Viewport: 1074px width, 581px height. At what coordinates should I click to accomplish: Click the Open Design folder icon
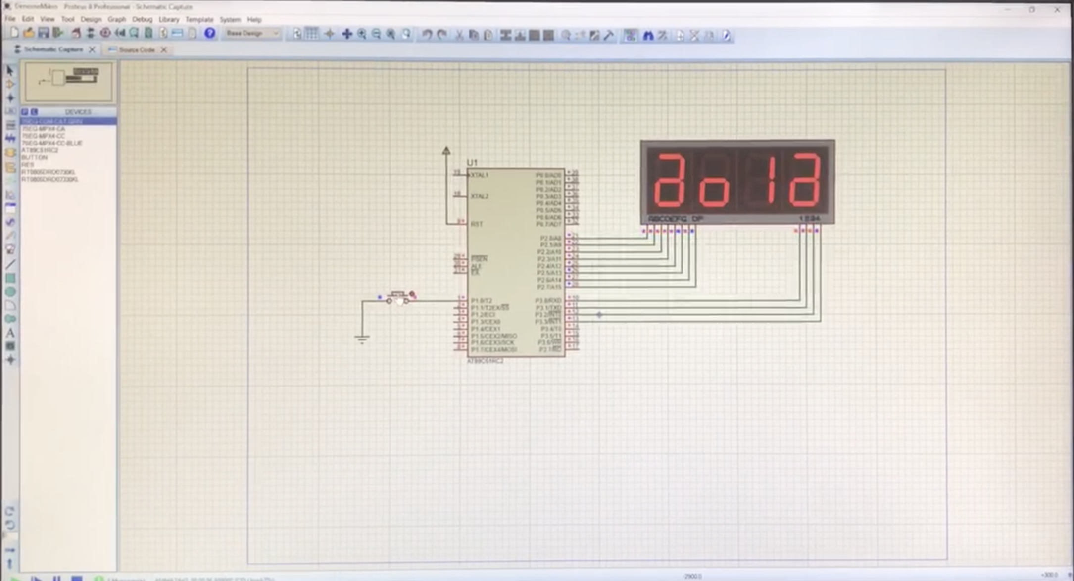pyautogui.click(x=29, y=33)
